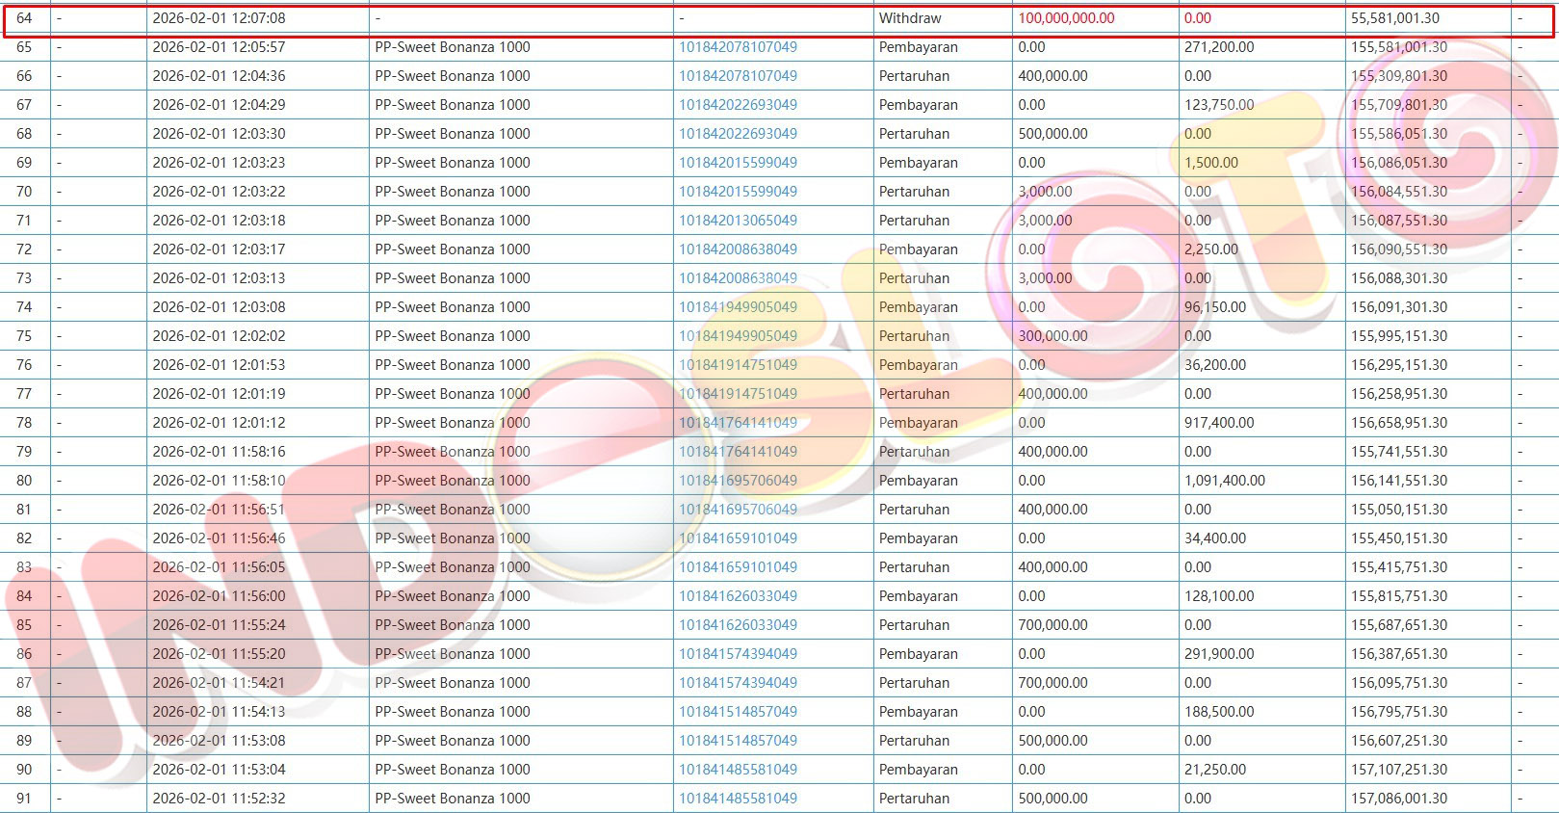Open link 101841574394049 in Pertaruhan row 87
This screenshot has width=1559, height=813.
tap(738, 683)
